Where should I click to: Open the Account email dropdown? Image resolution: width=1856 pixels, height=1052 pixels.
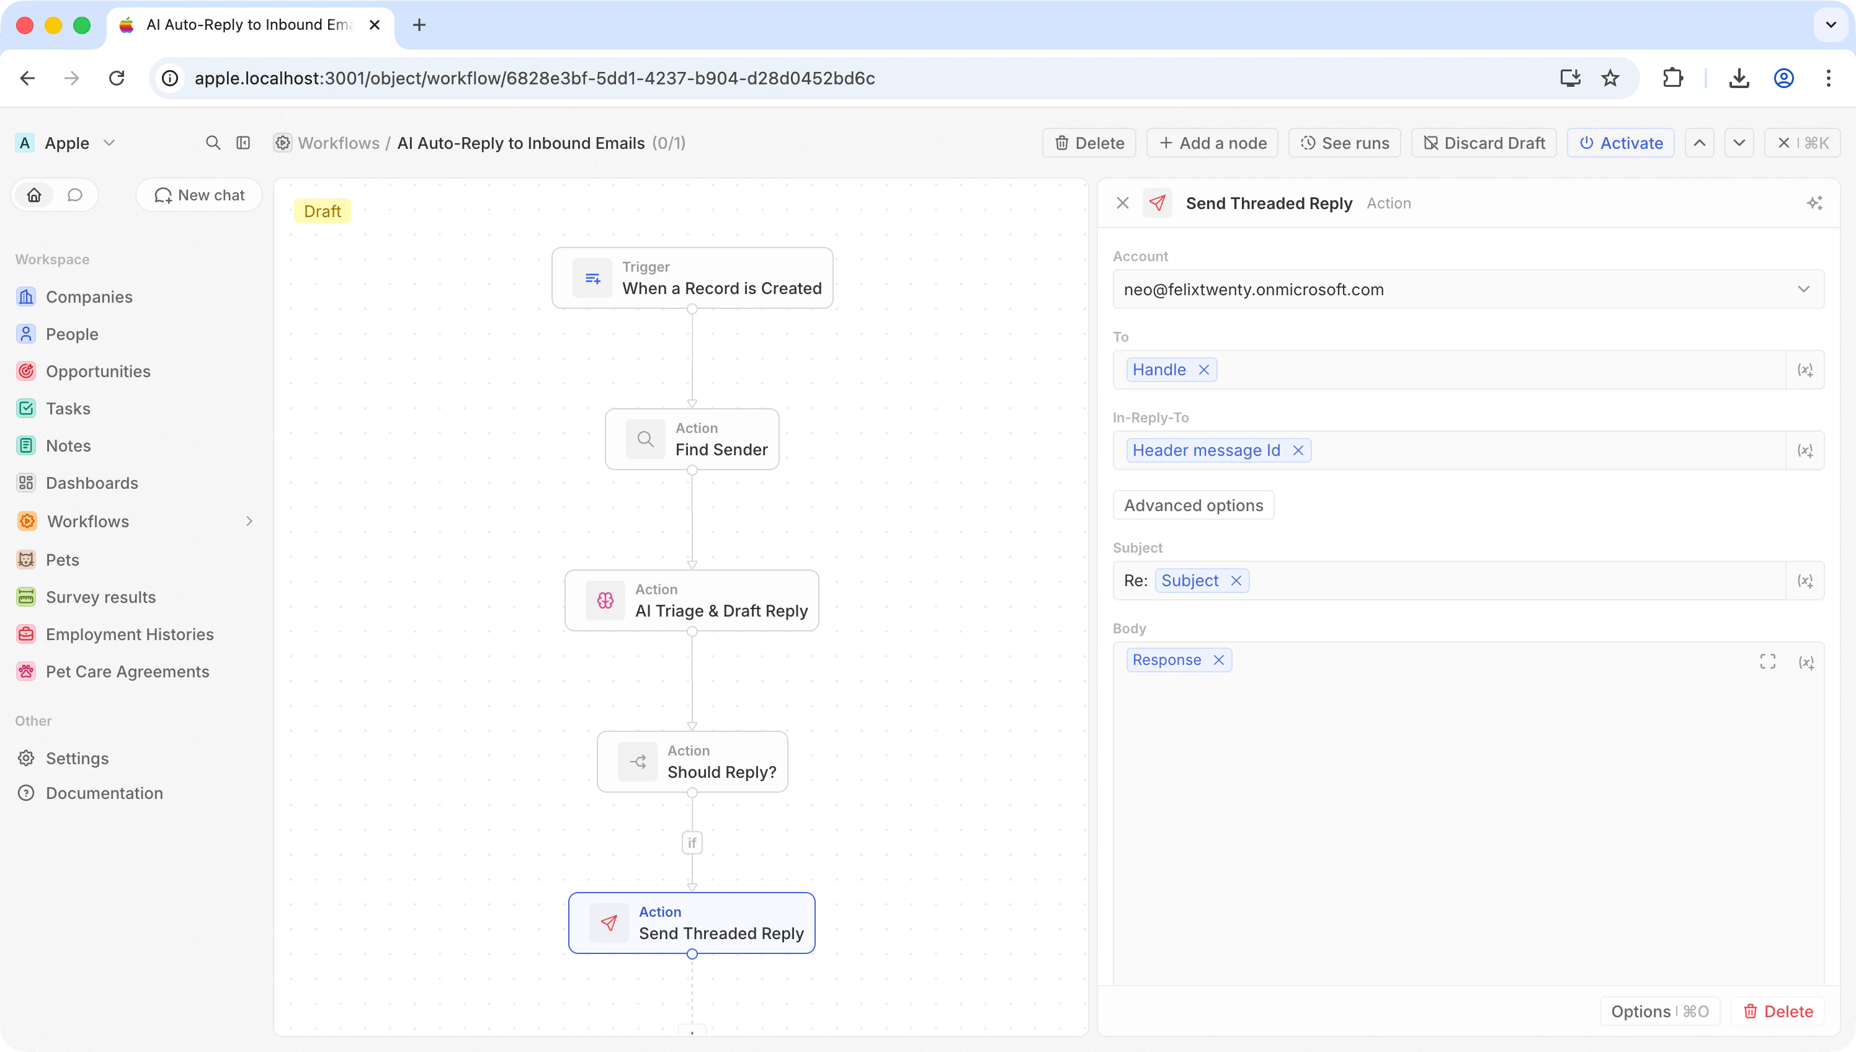(x=1467, y=289)
